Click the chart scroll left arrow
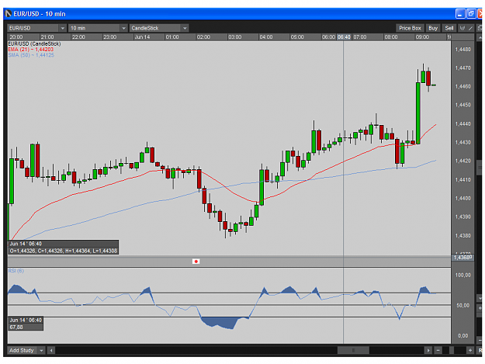485x364 pixels. click(51, 350)
